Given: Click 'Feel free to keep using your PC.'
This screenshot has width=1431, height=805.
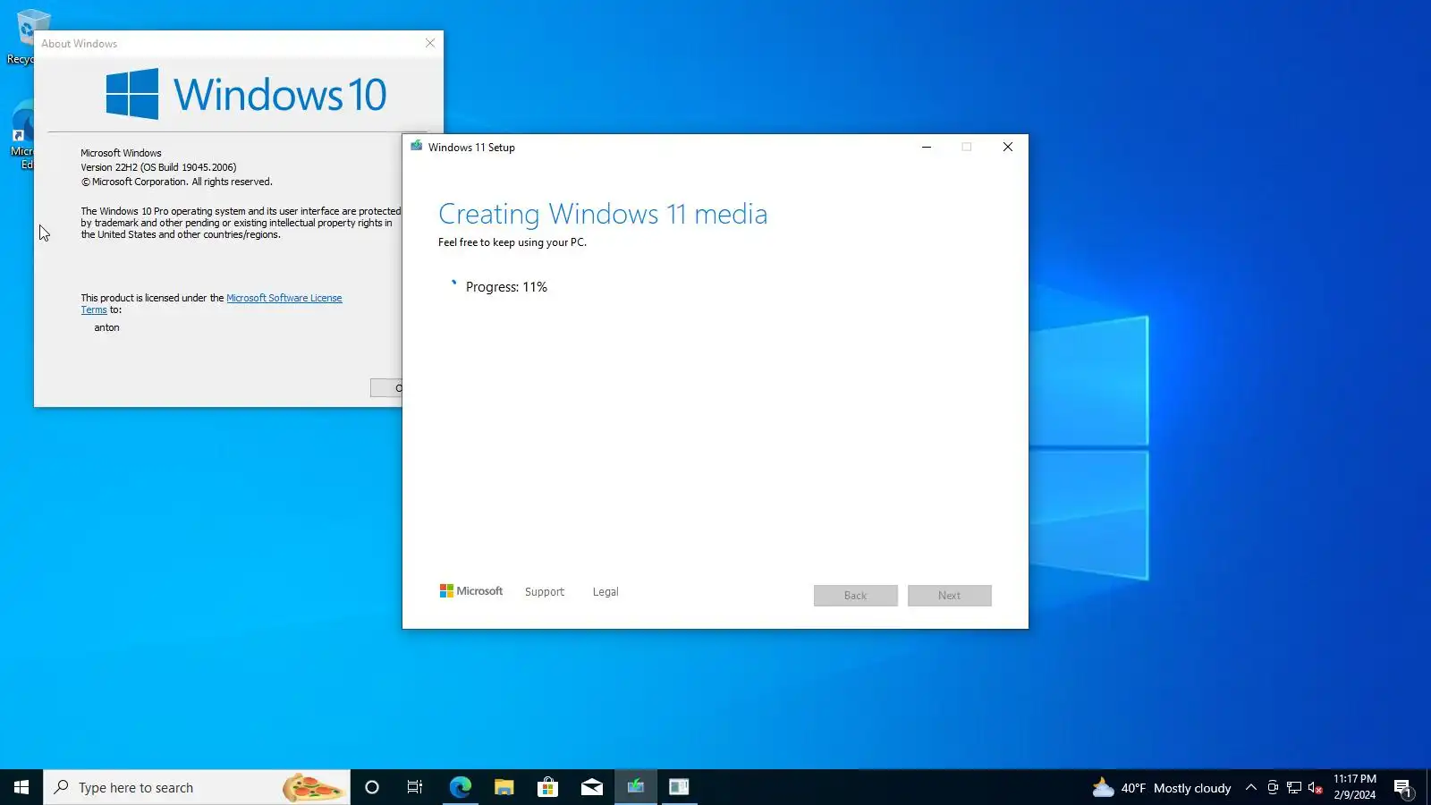Looking at the screenshot, I should click(512, 242).
